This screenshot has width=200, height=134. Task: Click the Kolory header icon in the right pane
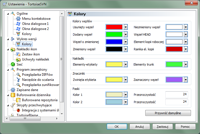70,14
